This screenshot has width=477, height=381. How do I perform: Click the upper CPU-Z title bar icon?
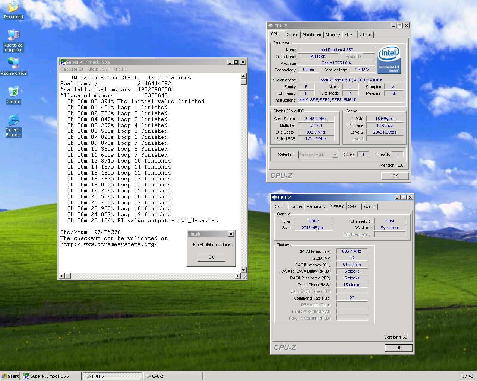coord(271,26)
